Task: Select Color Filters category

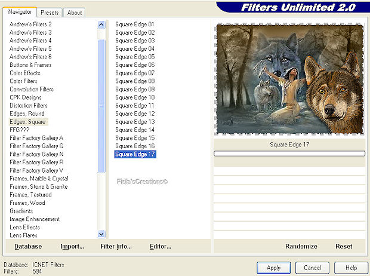Action: pyautogui.click(x=23, y=81)
